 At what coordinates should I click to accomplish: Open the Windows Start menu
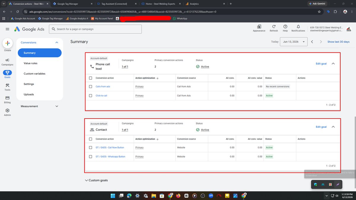tap(113, 196)
